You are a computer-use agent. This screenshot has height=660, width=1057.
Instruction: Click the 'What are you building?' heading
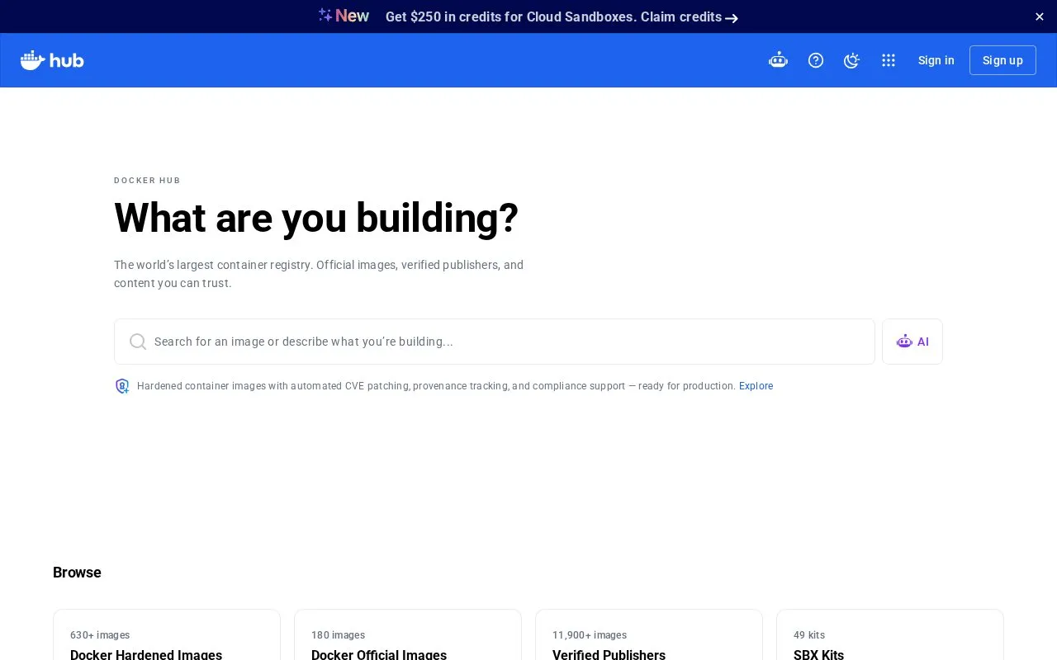(x=316, y=218)
